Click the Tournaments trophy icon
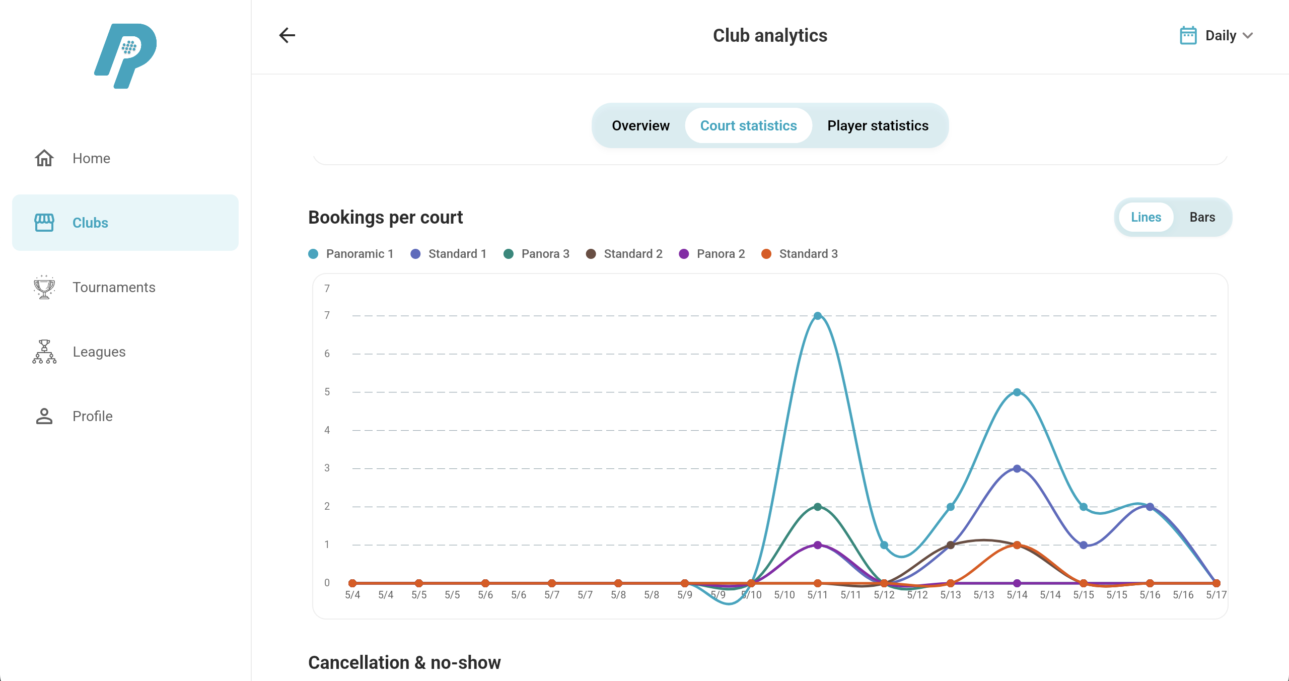 coord(44,287)
